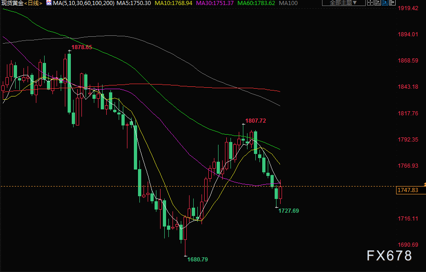Toggle the crosshair cursor icon
426x272 pixels.
pyautogui.click(x=370, y=3)
